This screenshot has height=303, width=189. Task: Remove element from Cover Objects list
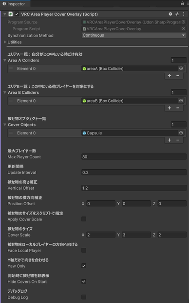pos(178,140)
